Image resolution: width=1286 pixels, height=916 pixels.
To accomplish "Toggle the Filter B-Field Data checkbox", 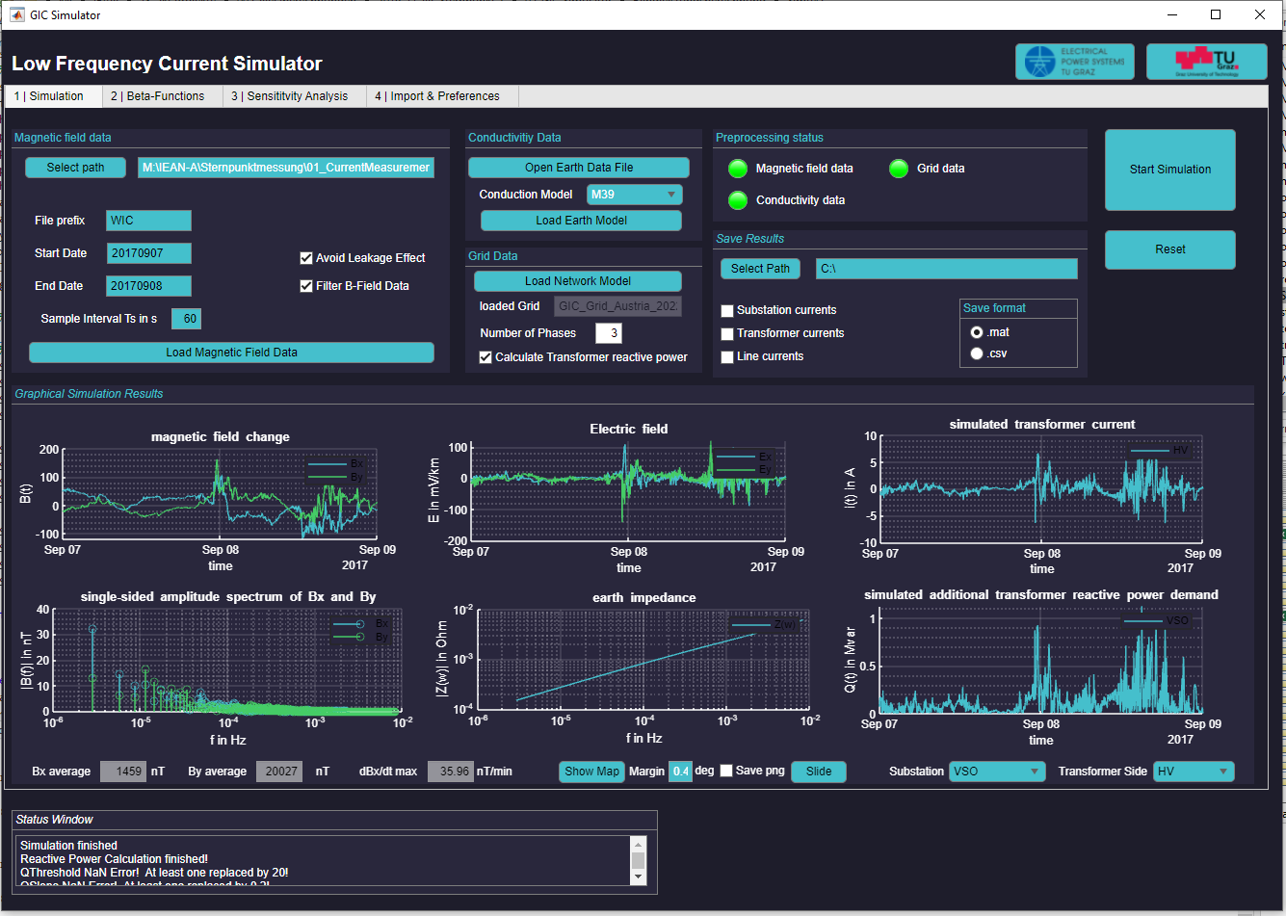I will click(x=306, y=286).
